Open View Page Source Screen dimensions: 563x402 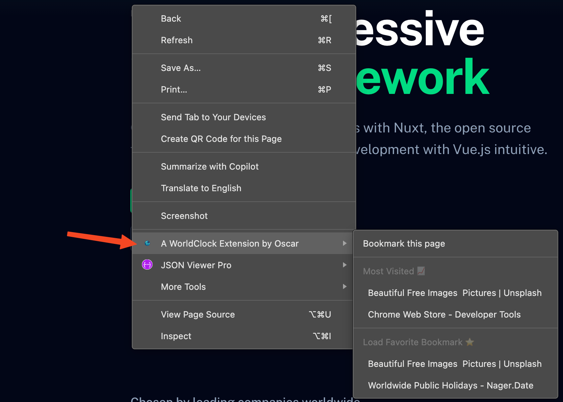198,315
